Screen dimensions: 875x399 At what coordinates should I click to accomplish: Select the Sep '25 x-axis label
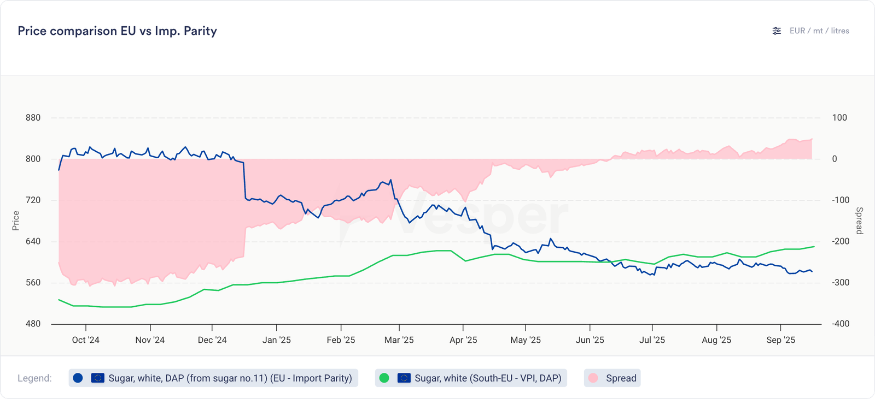780,340
